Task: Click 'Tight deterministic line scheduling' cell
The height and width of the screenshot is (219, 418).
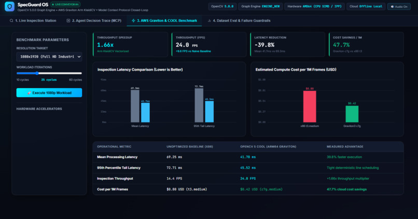Action: tap(353, 168)
